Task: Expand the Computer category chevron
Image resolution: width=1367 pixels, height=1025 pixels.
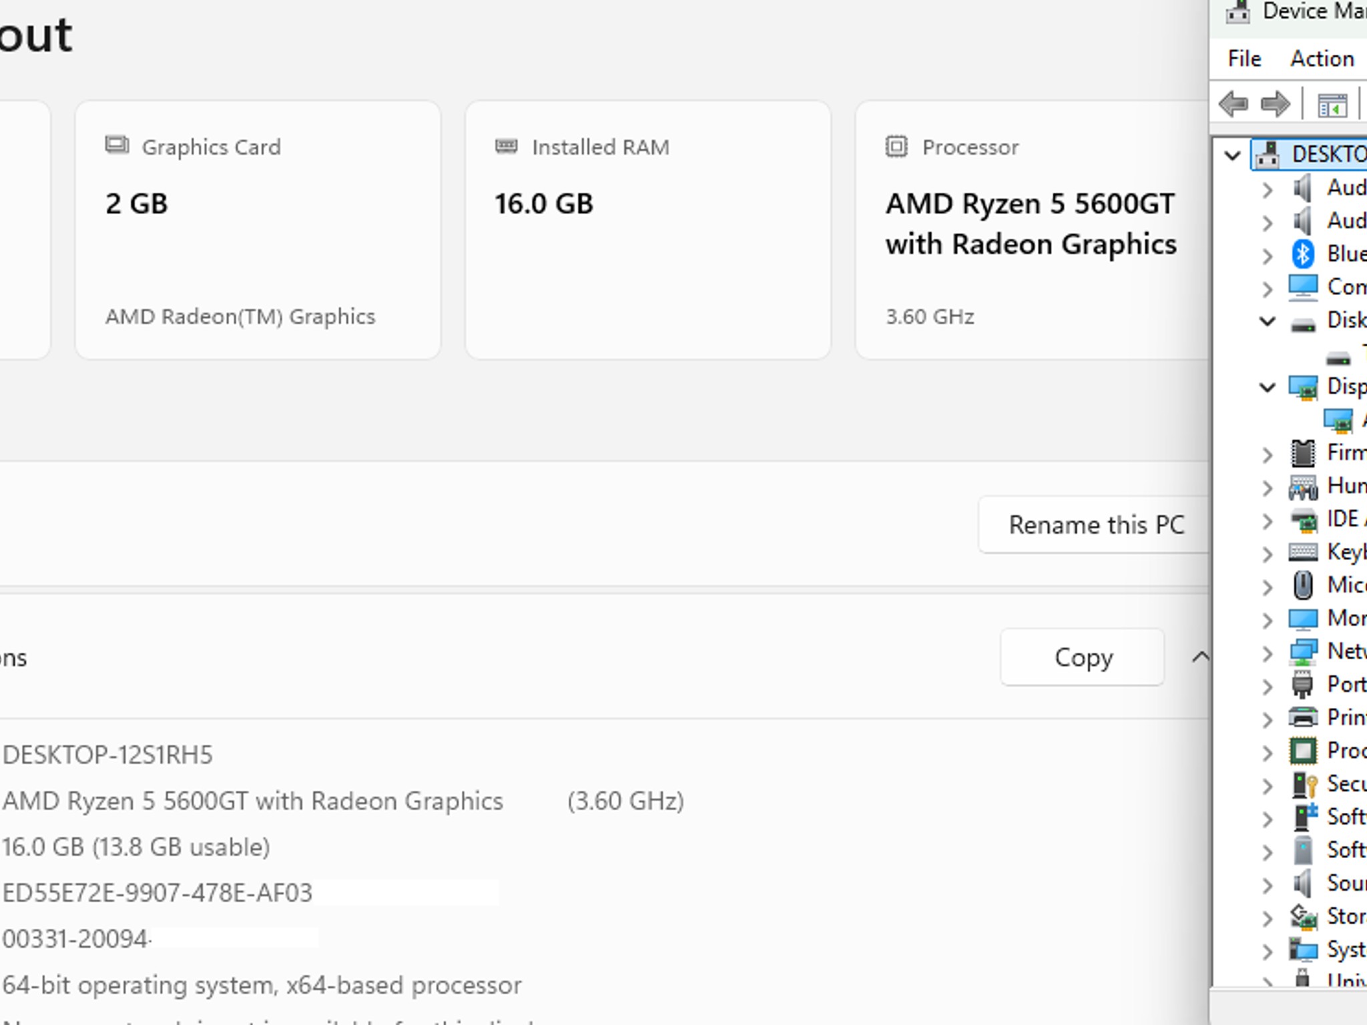Action: coord(1268,289)
